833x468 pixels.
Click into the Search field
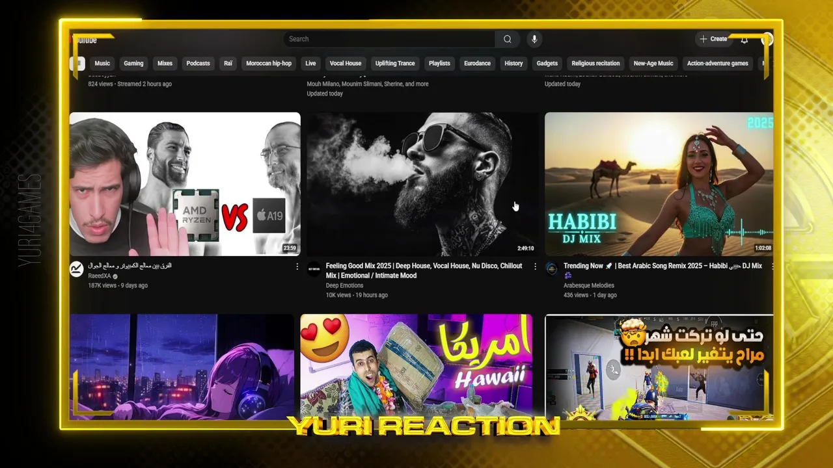point(389,39)
